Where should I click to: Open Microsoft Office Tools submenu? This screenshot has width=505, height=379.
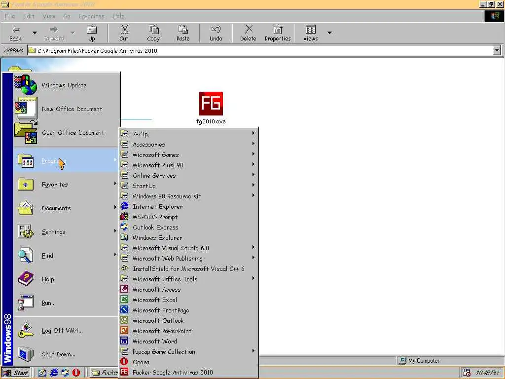coord(188,279)
